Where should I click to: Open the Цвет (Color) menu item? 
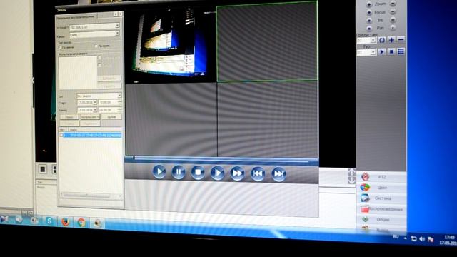click(381, 188)
